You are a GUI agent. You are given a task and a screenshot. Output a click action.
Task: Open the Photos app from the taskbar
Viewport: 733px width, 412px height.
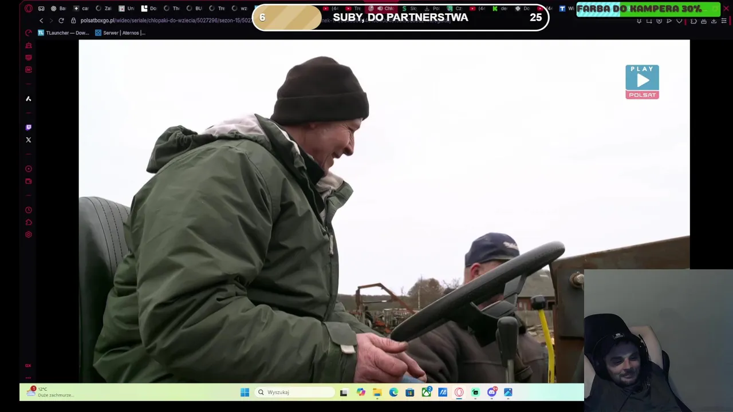(x=508, y=392)
